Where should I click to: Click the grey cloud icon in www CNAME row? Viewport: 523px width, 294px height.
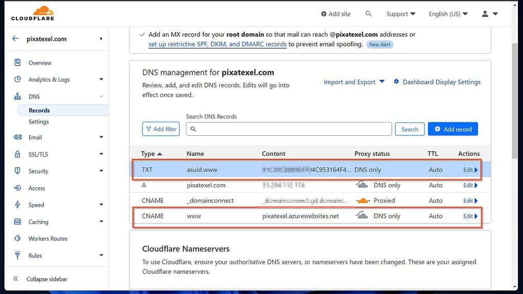[362, 215]
